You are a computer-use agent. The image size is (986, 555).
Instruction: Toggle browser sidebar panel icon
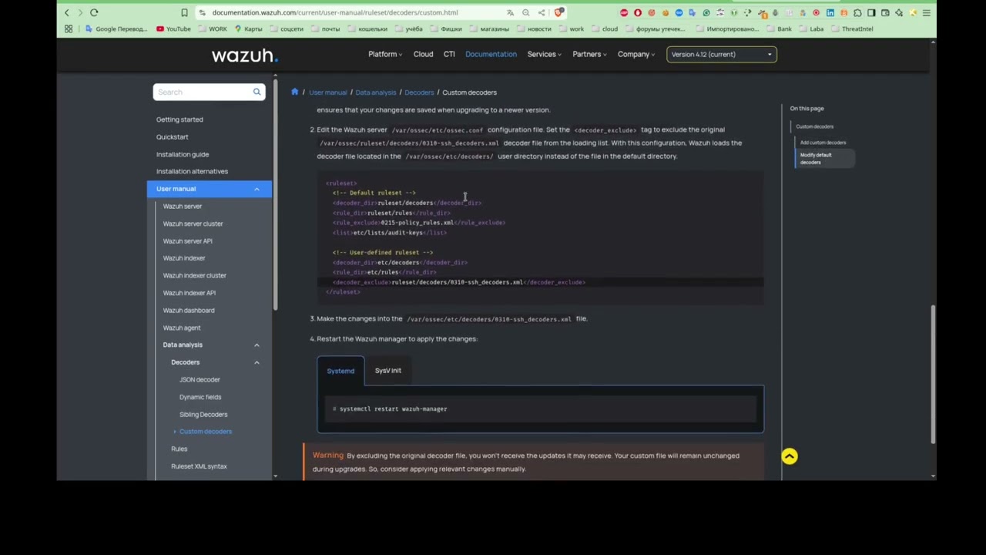871,13
